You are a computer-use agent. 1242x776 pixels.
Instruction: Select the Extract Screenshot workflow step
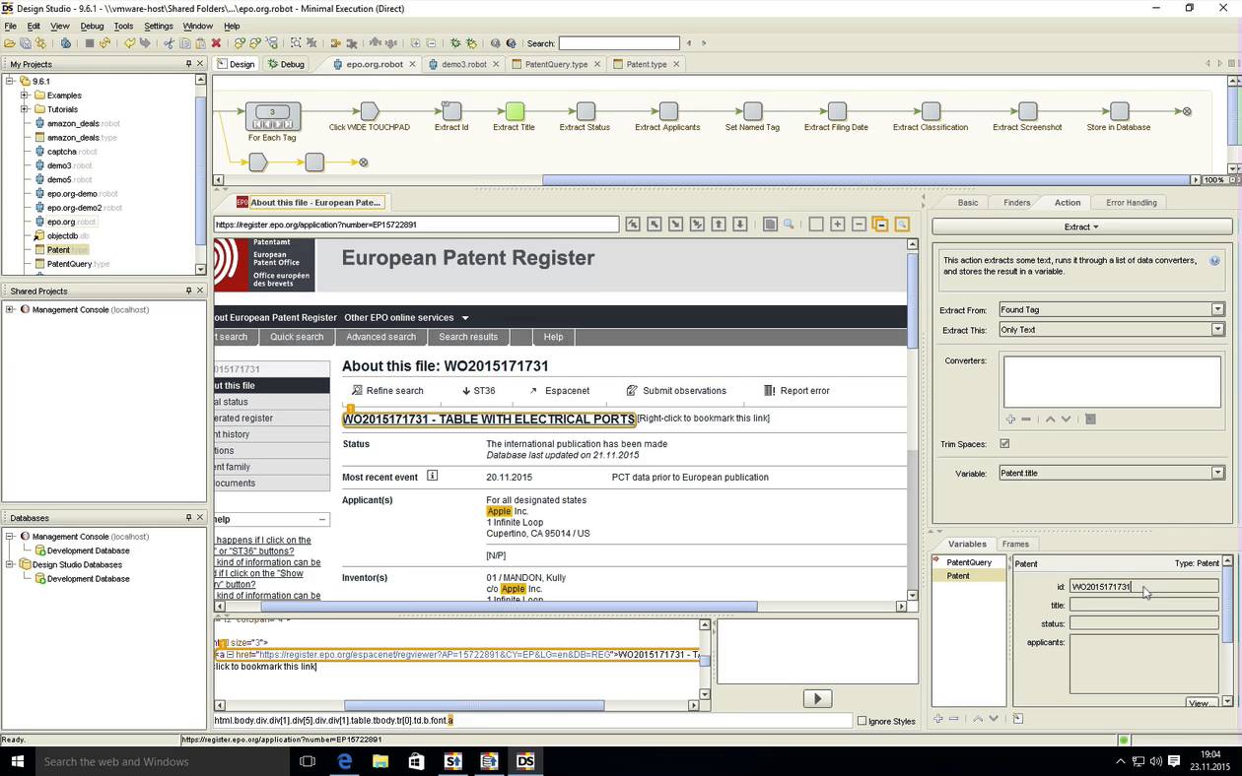1027,111
